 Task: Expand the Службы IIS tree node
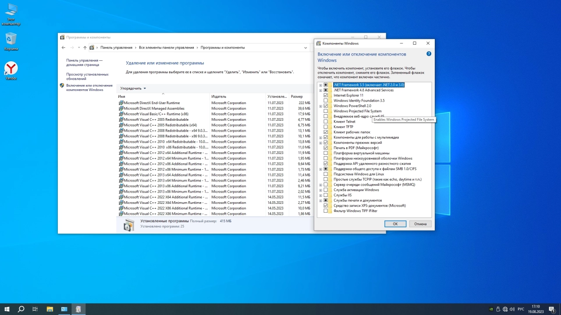point(321,195)
